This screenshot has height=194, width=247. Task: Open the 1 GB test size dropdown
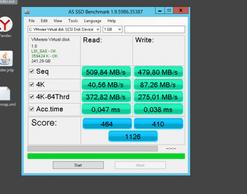point(113,29)
